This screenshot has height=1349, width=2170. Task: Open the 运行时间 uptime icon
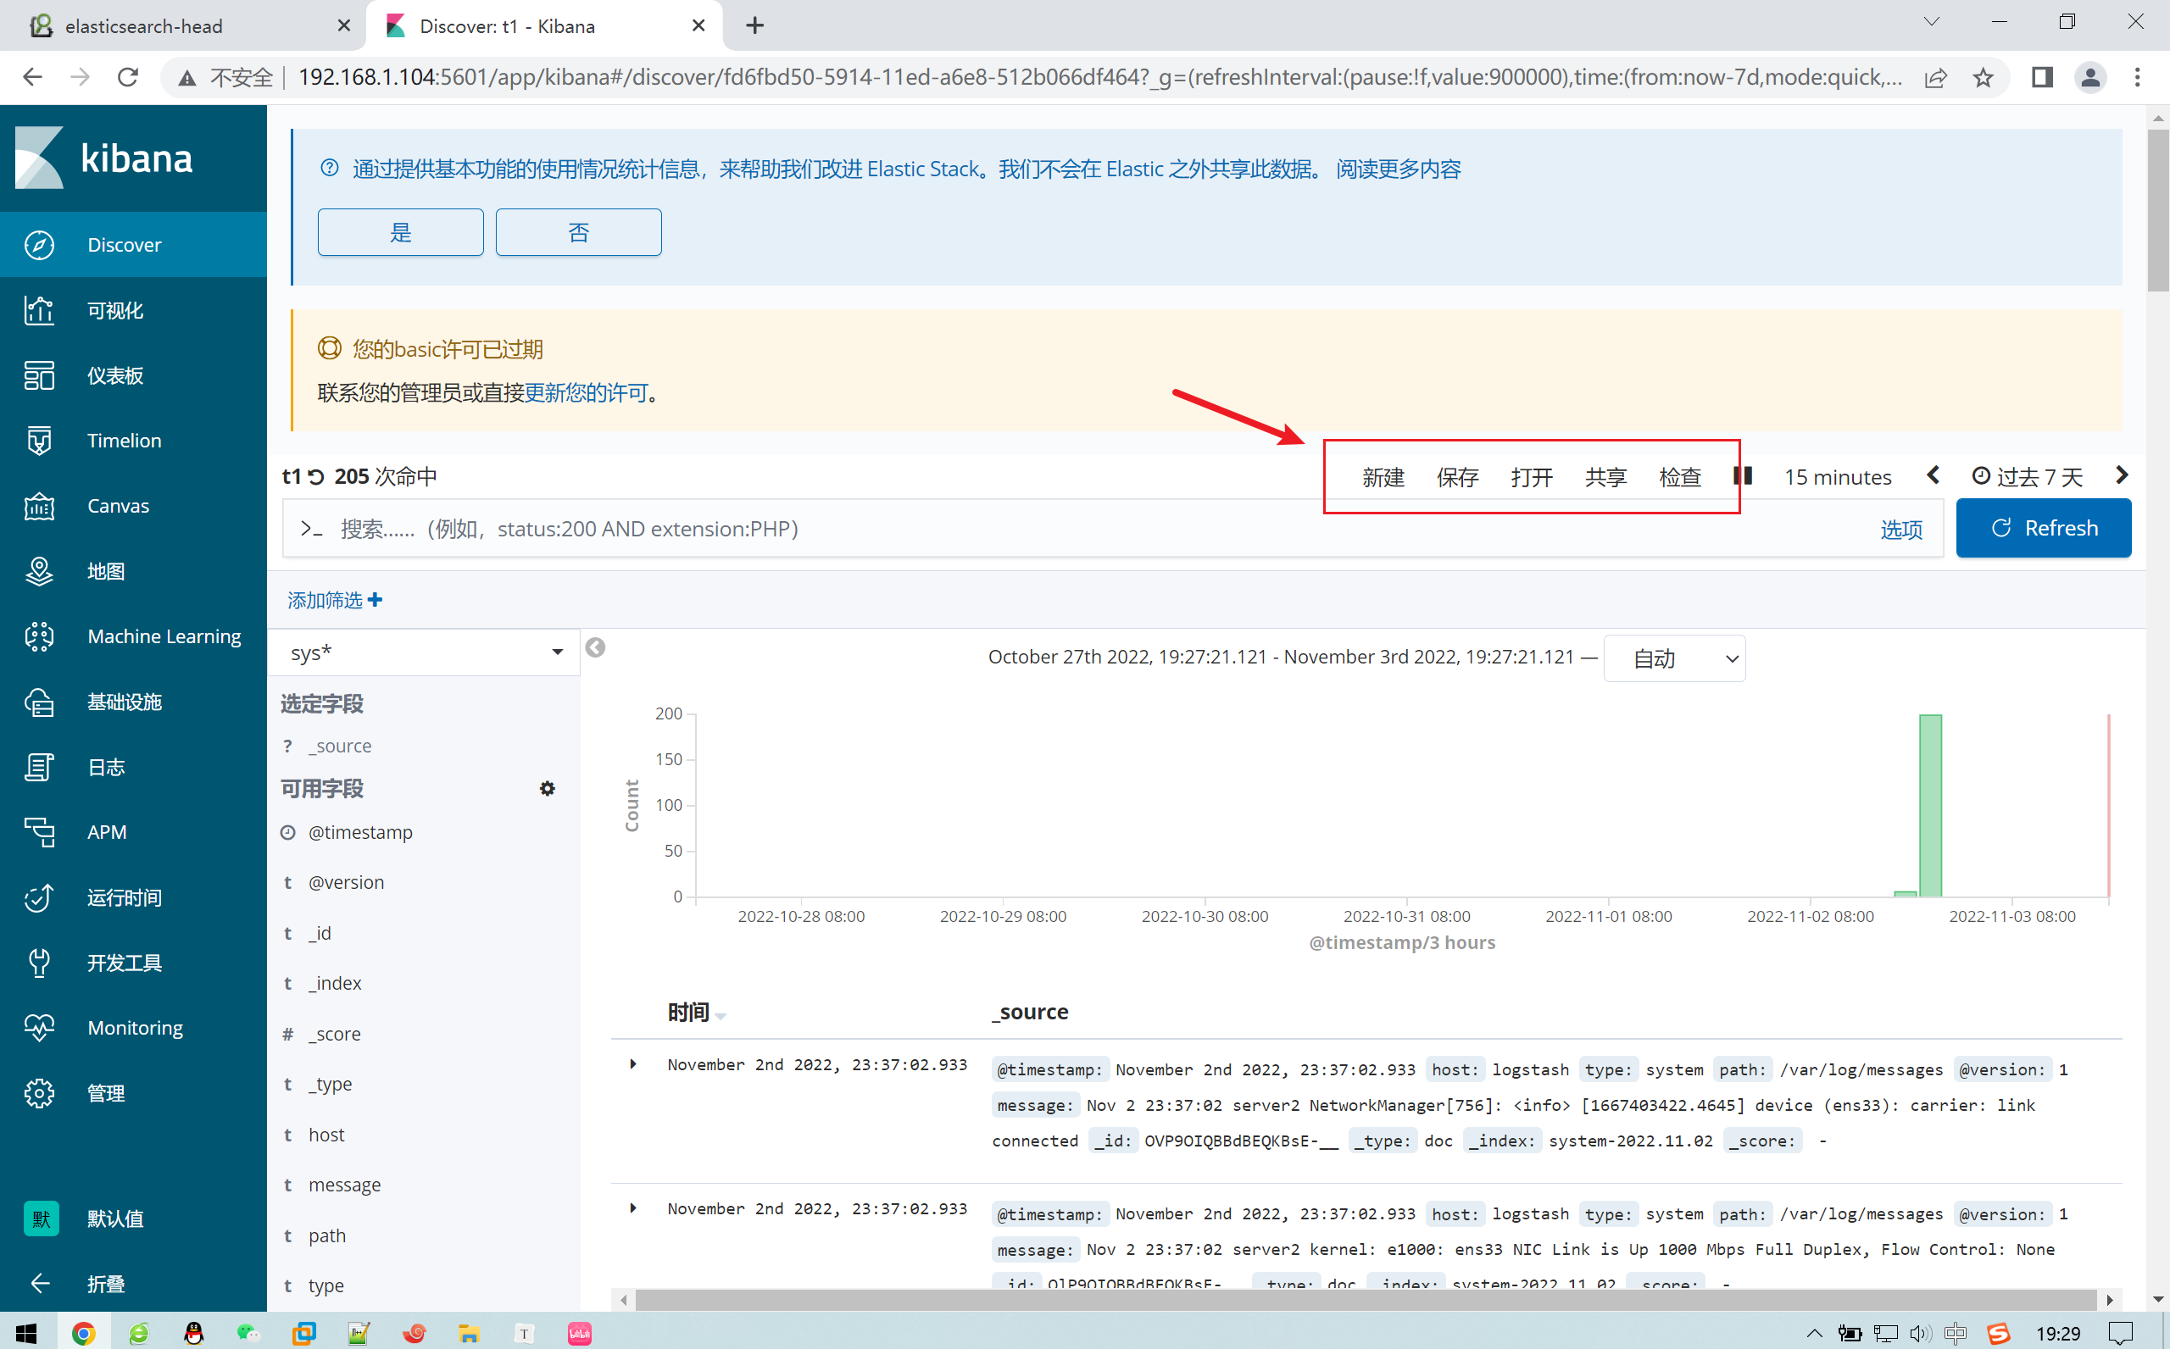(x=39, y=897)
